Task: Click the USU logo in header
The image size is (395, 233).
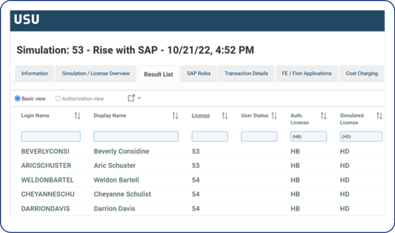Action: 27,19
